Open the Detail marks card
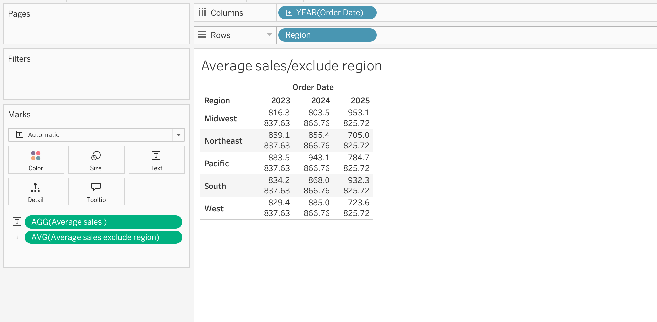The width and height of the screenshot is (657, 322). 35,188
